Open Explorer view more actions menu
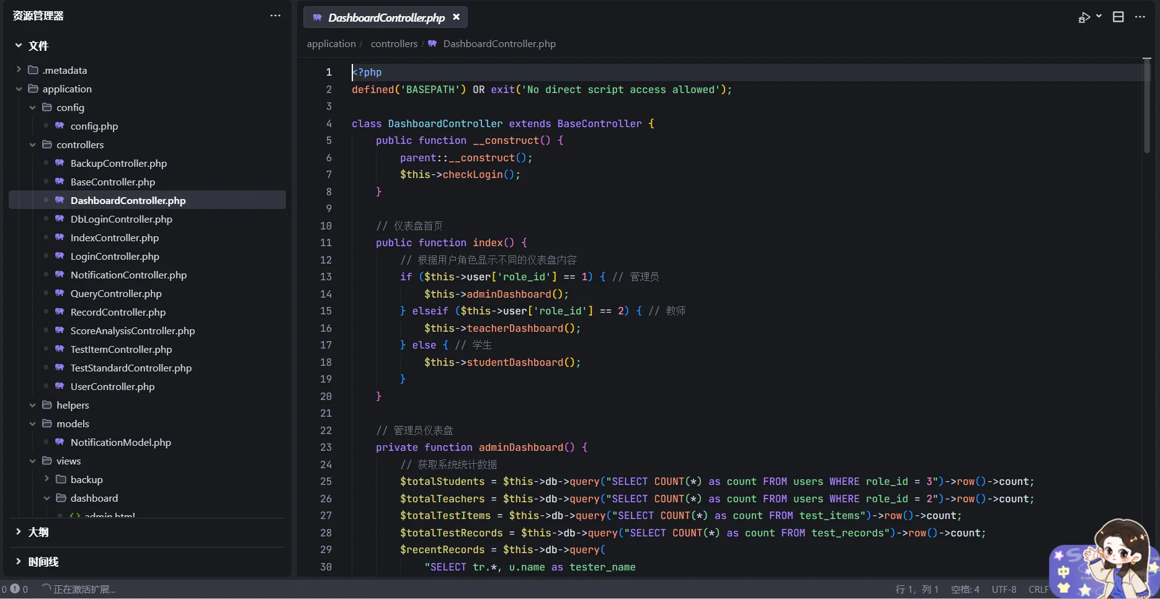The height and width of the screenshot is (599, 1160). 275,16
